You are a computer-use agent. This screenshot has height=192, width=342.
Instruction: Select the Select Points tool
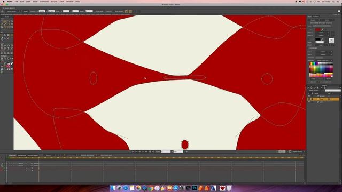[2, 21]
